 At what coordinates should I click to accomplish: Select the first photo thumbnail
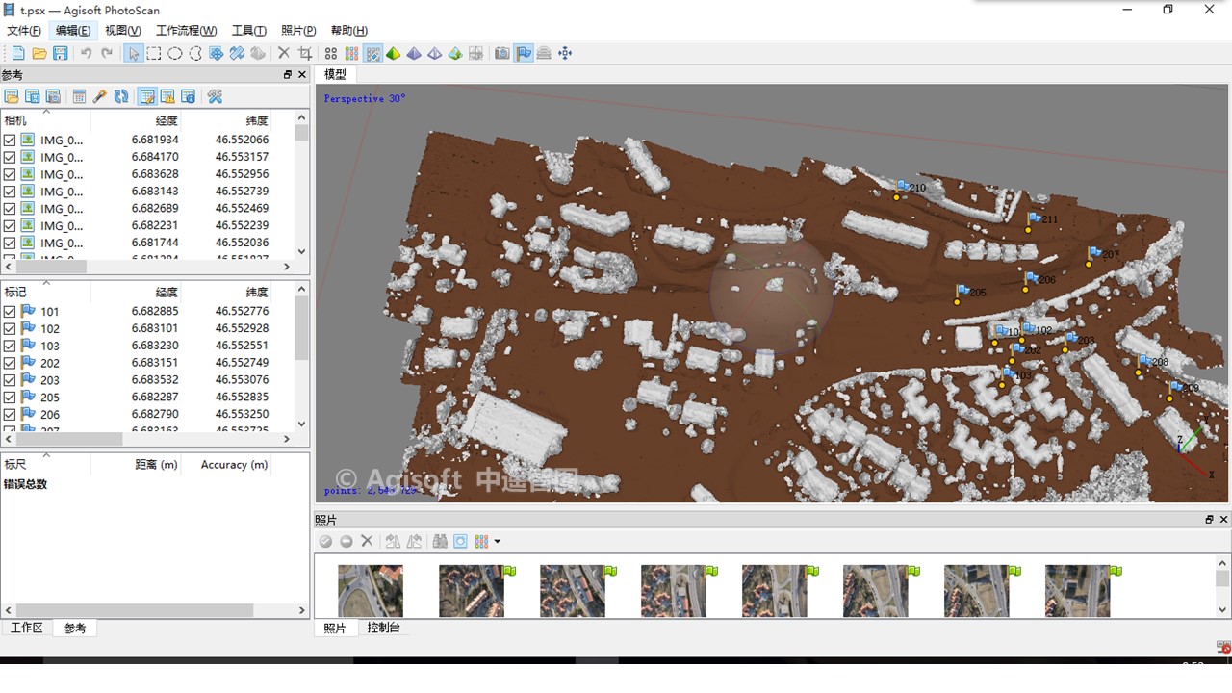coord(371,590)
